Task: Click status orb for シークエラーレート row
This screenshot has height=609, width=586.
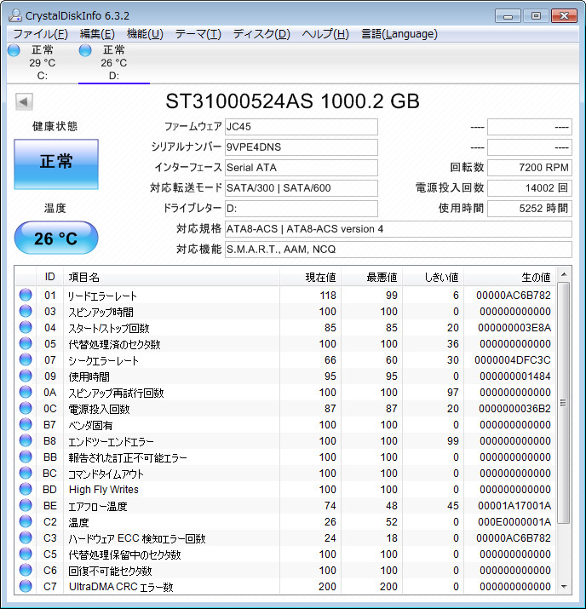Action: (26, 360)
